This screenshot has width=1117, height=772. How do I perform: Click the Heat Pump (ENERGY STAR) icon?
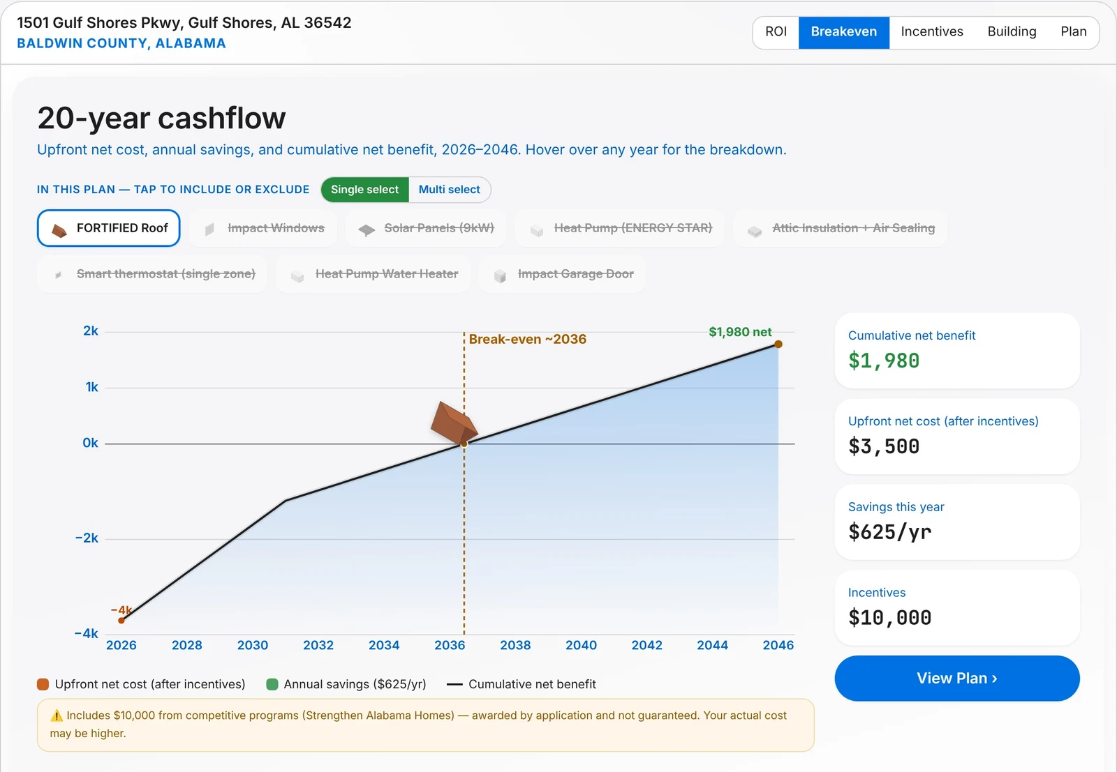tap(537, 231)
